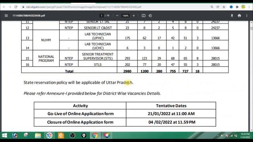Click the share page icon
The width and height of the screenshot is (253, 142).
(218, 7)
